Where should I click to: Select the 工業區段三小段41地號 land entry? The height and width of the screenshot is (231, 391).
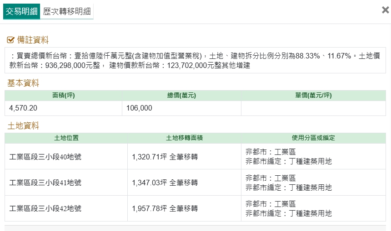45,183
